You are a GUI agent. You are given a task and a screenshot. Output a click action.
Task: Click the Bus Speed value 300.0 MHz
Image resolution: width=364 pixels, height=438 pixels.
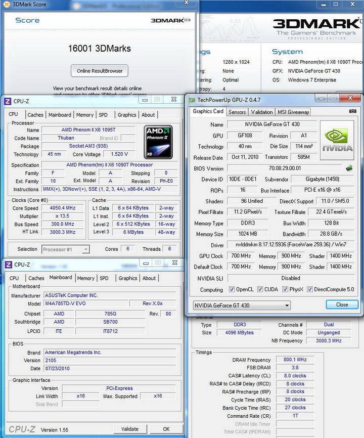pyautogui.click(x=63, y=224)
